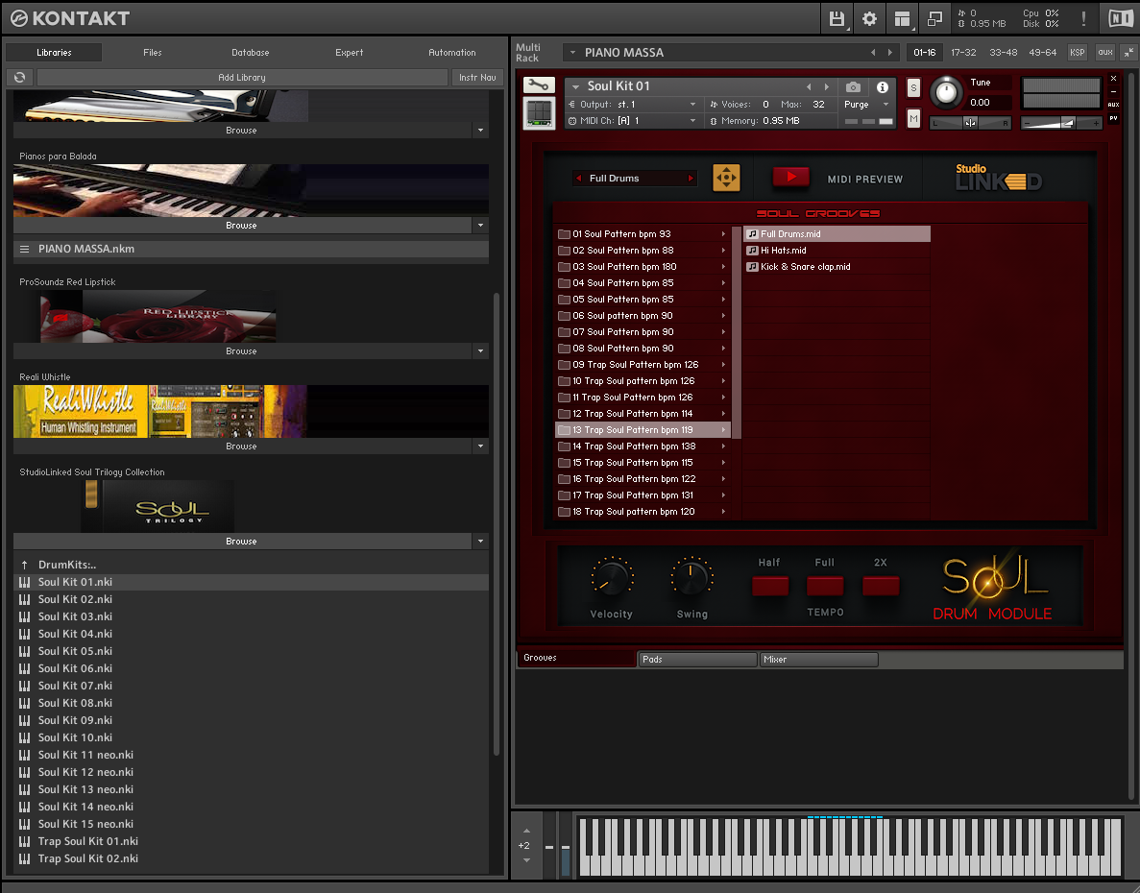The image size is (1140, 893).
Task: Adjust the Tune knob
Action: (946, 92)
